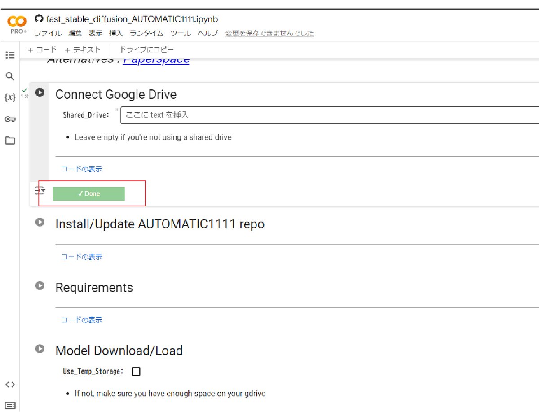Image resolution: width=539 pixels, height=412 pixels.
Task: Show code under Install/Update AUTOMATIC1111 repo
Action: point(81,257)
